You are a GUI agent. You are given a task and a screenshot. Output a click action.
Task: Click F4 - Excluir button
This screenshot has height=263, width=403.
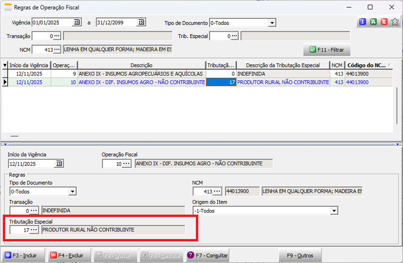coord(69,255)
